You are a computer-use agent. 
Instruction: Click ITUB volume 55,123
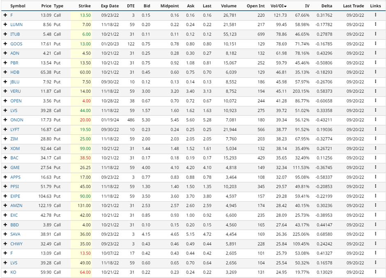point(230,34)
